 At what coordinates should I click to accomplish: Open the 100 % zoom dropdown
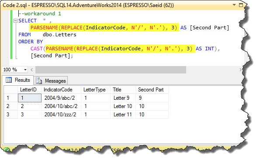tap(25, 70)
